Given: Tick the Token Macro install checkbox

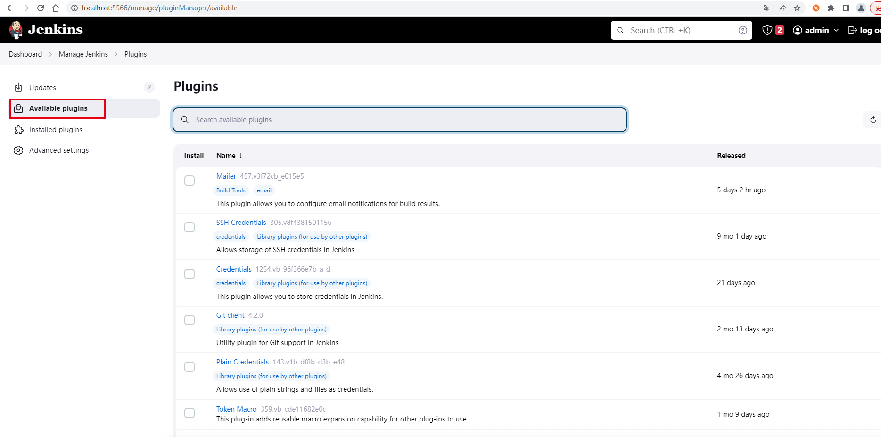Looking at the screenshot, I should point(189,413).
